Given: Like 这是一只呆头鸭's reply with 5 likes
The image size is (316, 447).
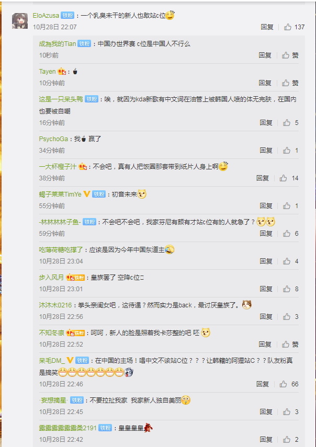Looking at the screenshot, I should tap(290, 122).
